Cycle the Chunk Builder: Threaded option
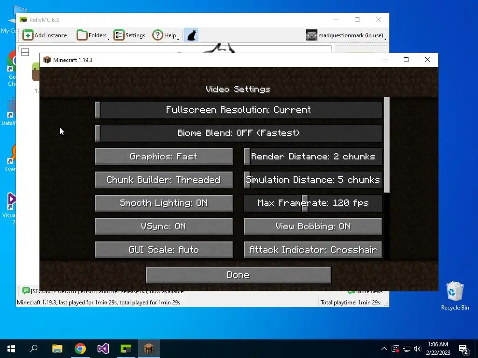This screenshot has height=358, width=478. [x=164, y=179]
